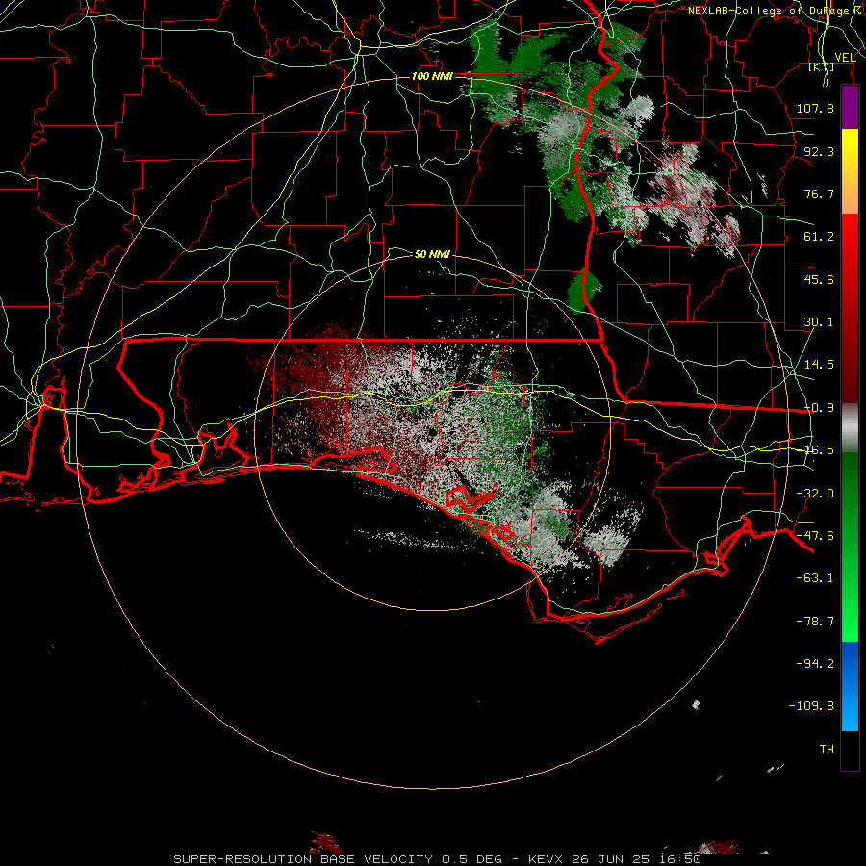Click the 92.3 velocity scale value
The image size is (866, 866).
[x=819, y=151]
